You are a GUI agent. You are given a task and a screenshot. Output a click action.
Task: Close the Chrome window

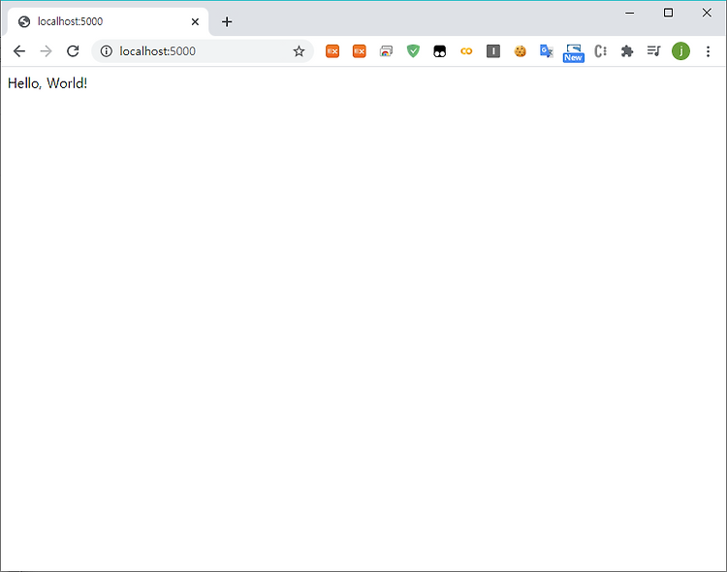(707, 13)
